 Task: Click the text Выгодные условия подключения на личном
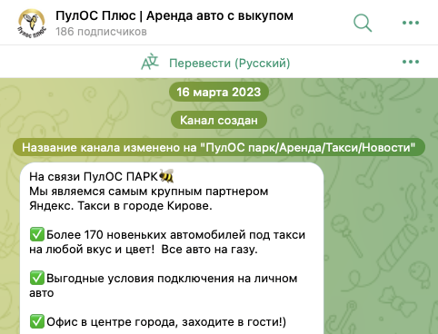point(172,279)
